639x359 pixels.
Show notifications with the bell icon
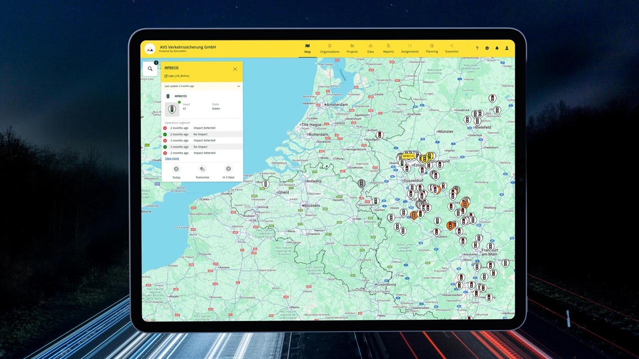point(497,48)
